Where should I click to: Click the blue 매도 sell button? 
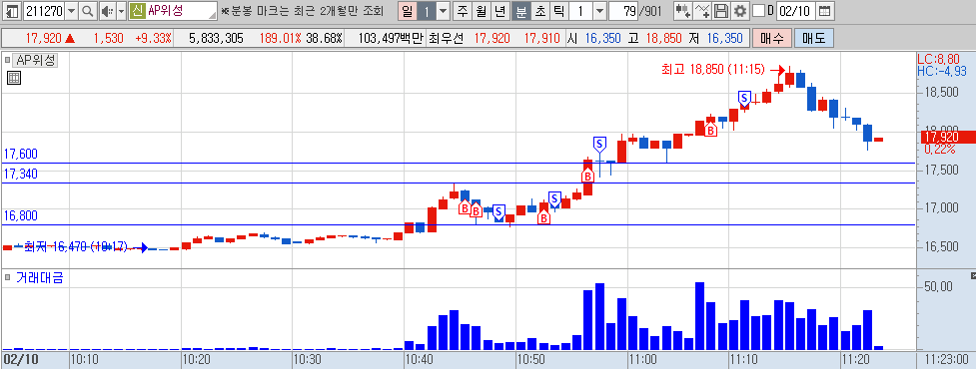click(813, 39)
